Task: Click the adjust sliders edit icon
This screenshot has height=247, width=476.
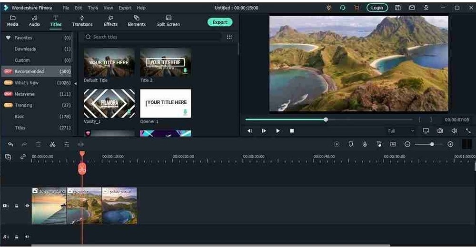Action: pos(67,144)
